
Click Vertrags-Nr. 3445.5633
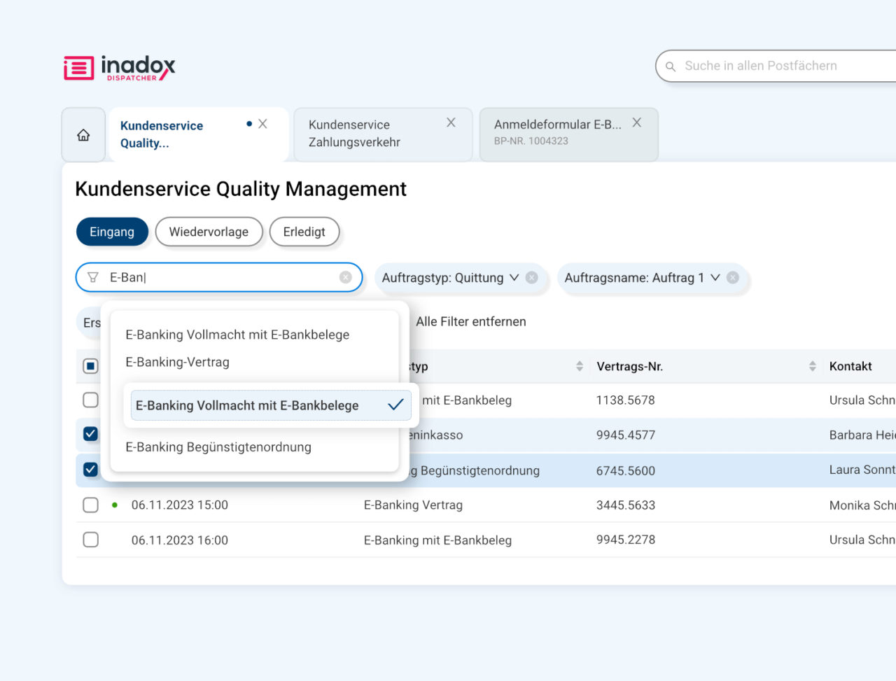coord(626,505)
